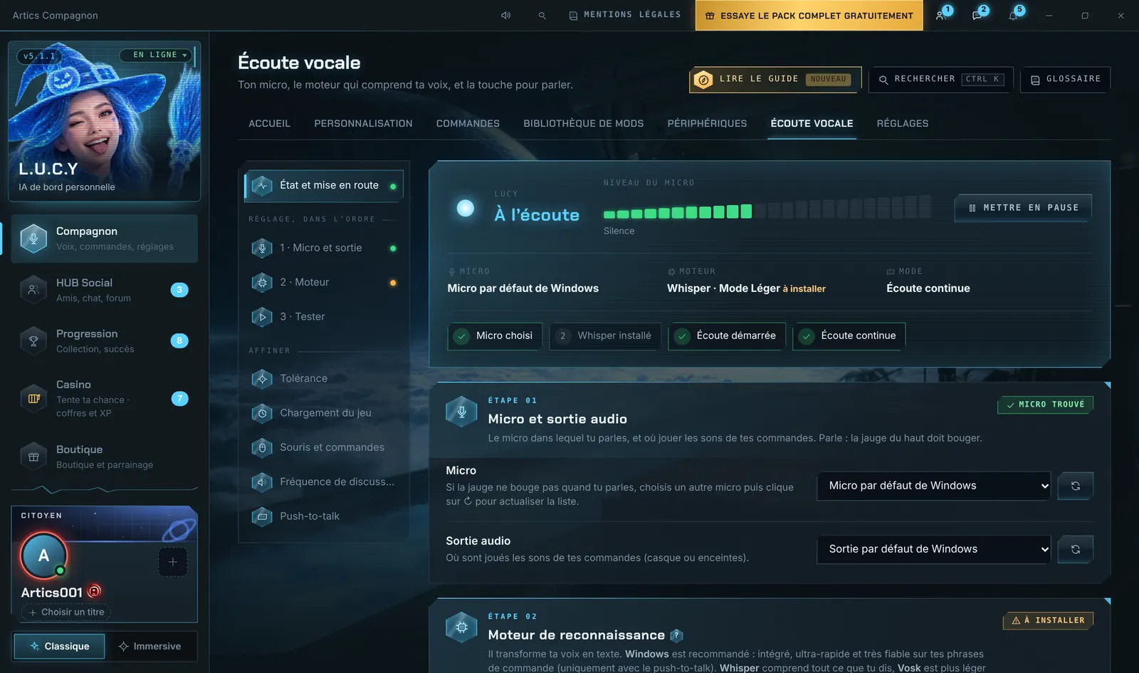Open the PERSONNALISATION tab
This screenshot has width=1139, height=673.
coord(363,124)
